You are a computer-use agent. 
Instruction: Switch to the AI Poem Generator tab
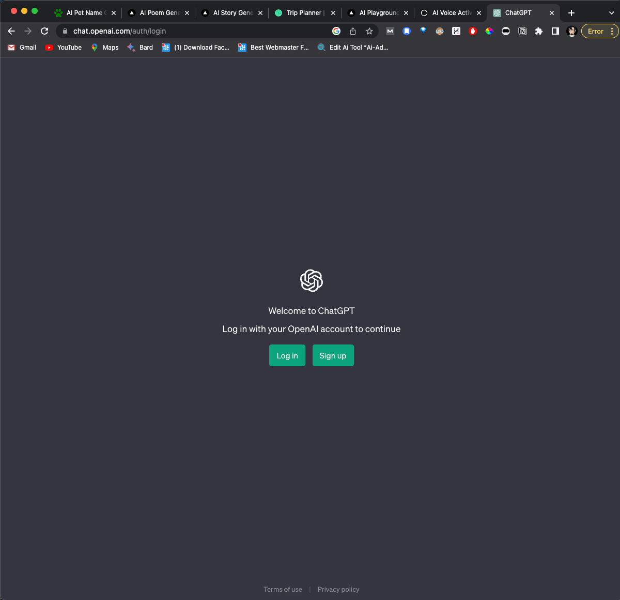click(x=159, y=13)
